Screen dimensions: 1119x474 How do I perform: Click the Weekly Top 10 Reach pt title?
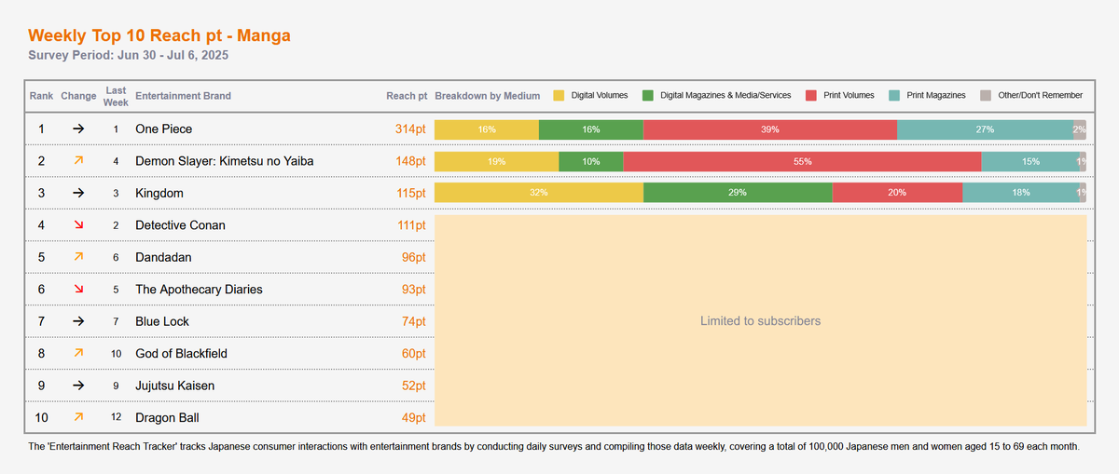[x=159, y=35]
